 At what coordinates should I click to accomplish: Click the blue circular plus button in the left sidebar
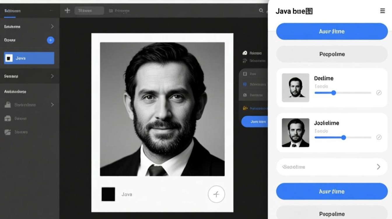[50, 40]
